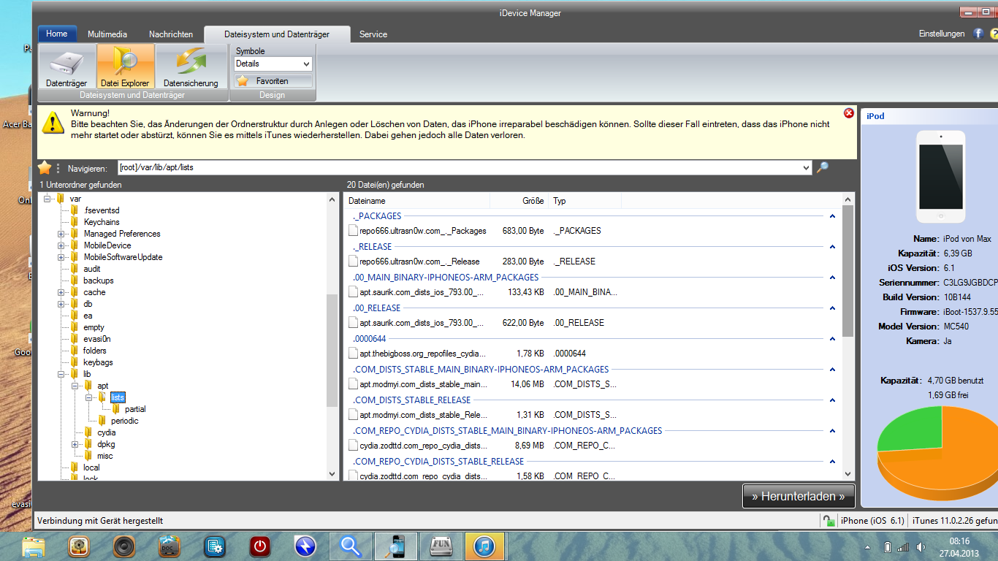Click the speaker app icon in taskbar

(124, 546)
